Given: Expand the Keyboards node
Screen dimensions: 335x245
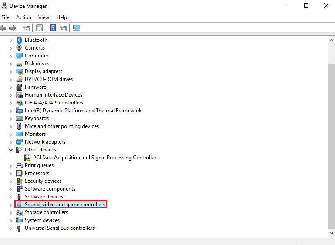Looking at the screenshot, I should [x=10, y=119].
